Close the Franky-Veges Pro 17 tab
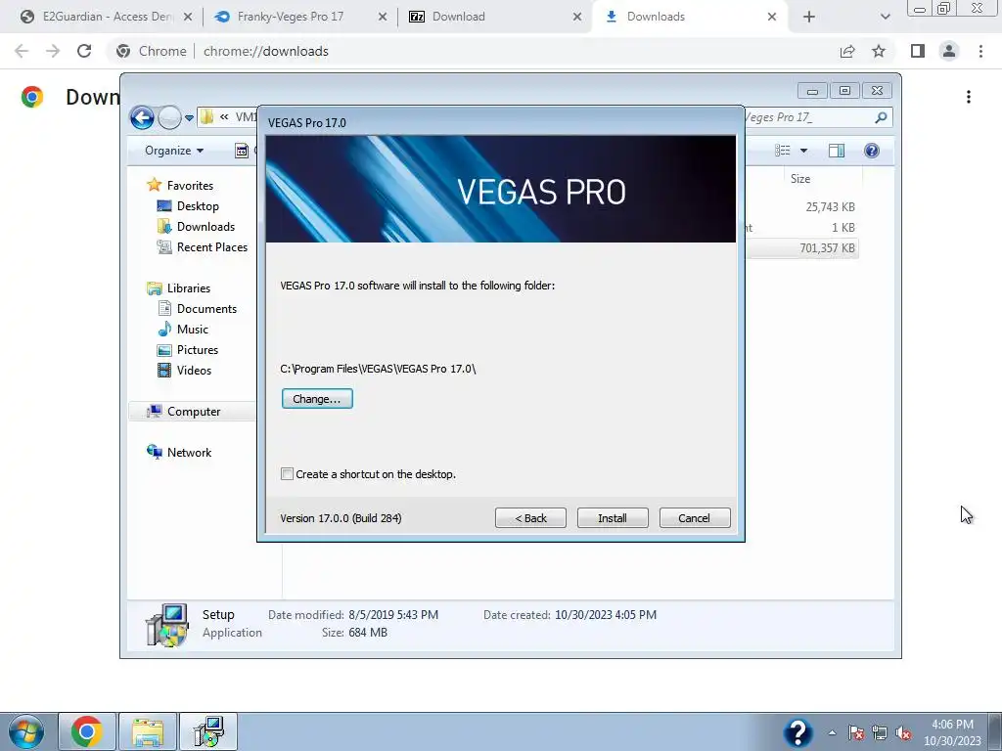This screenshot has height=751, width=1002. (383, 17)
